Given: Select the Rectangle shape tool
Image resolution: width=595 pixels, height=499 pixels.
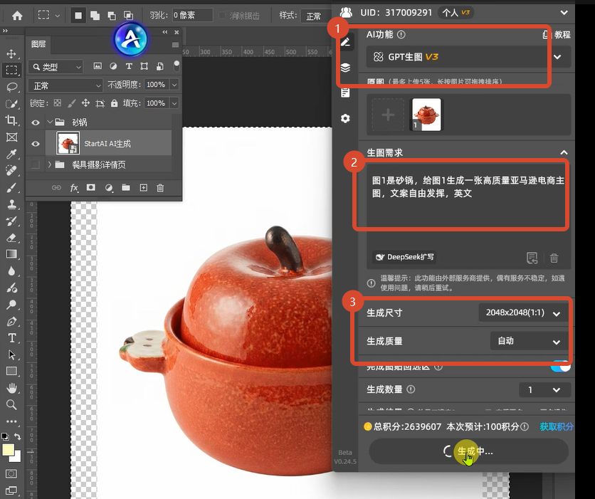Looking at the screenshot, I should [x=11, y=371].
